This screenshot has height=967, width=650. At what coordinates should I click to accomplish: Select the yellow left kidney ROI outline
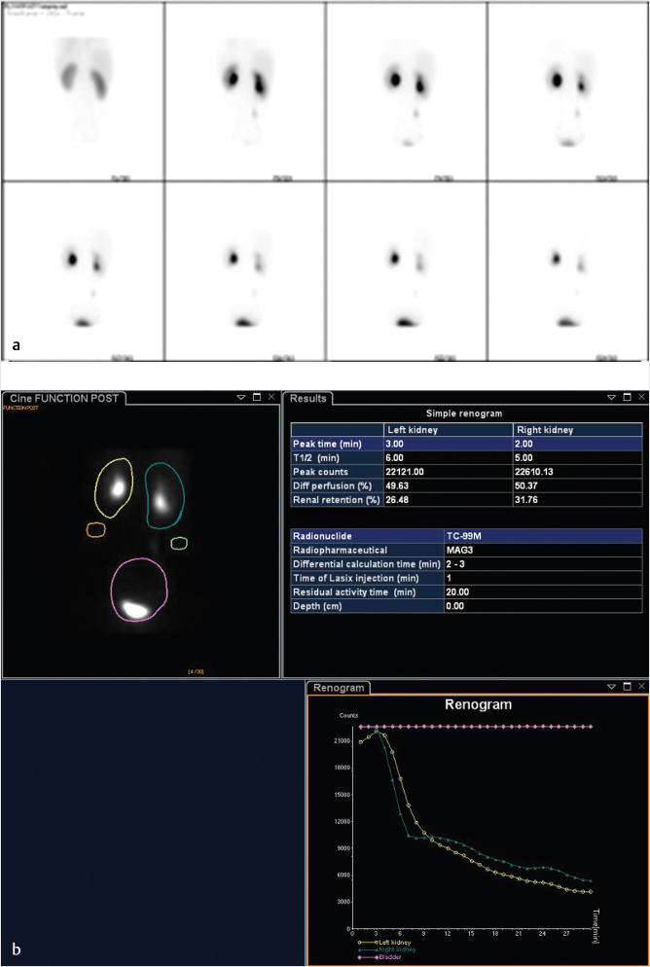[x=96, y=483]
